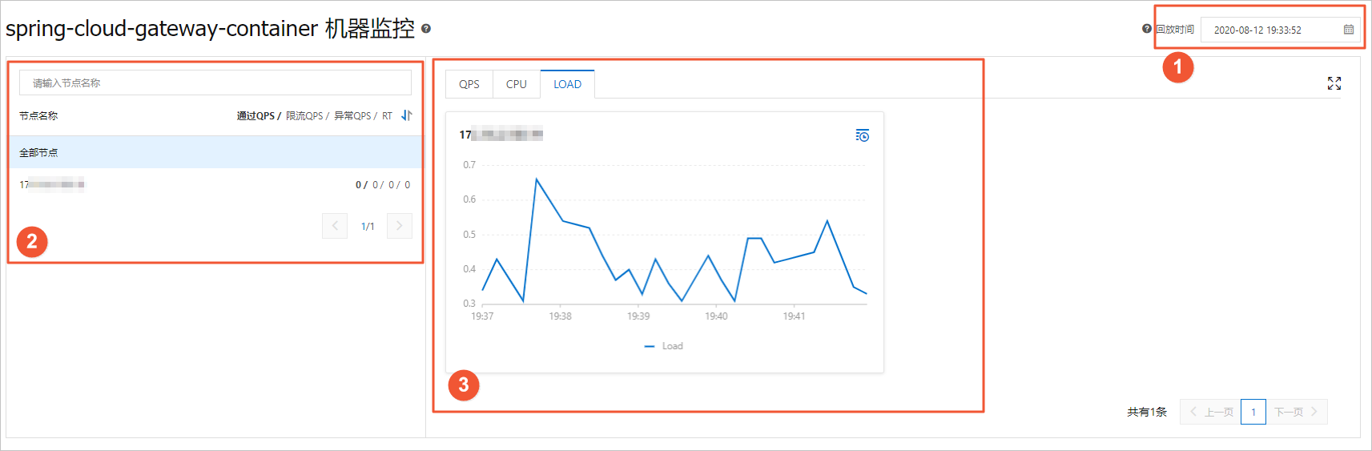Image resolution: width=1372 pixels, height=451 pixels.
Task: Select the LOAD tab
Action: (568, 84)
